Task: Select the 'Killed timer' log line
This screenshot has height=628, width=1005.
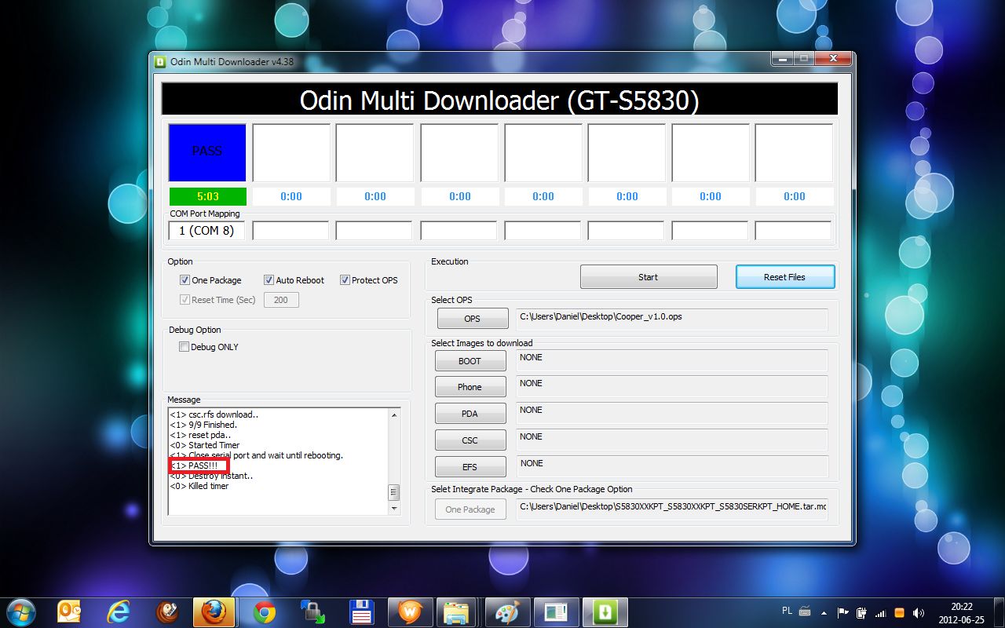Action: [199, 486]
